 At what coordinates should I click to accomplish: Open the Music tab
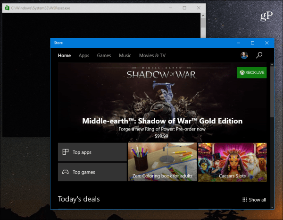click(125, 55)
